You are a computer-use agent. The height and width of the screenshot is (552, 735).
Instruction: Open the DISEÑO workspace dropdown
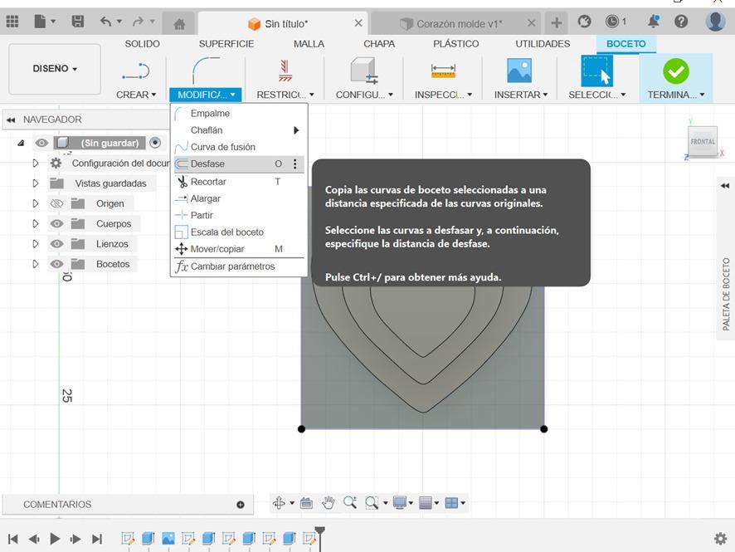[x=55, y=69]
